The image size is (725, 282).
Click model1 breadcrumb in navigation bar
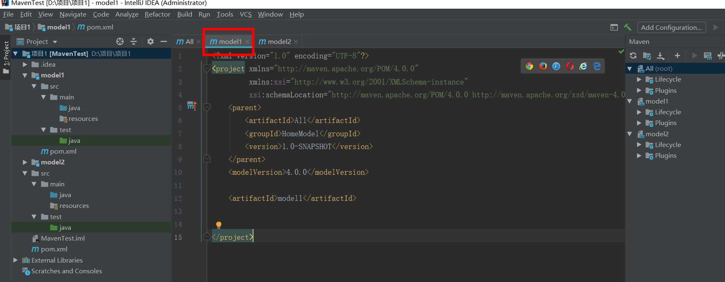(54, 27)
